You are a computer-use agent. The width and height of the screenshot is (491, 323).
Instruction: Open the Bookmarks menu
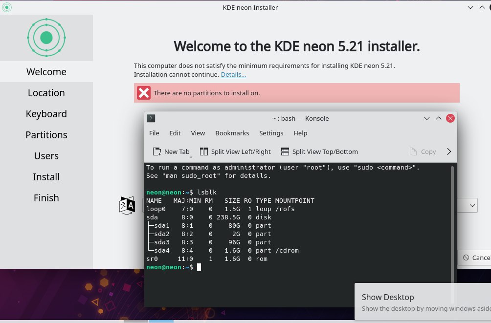[232, 133]
